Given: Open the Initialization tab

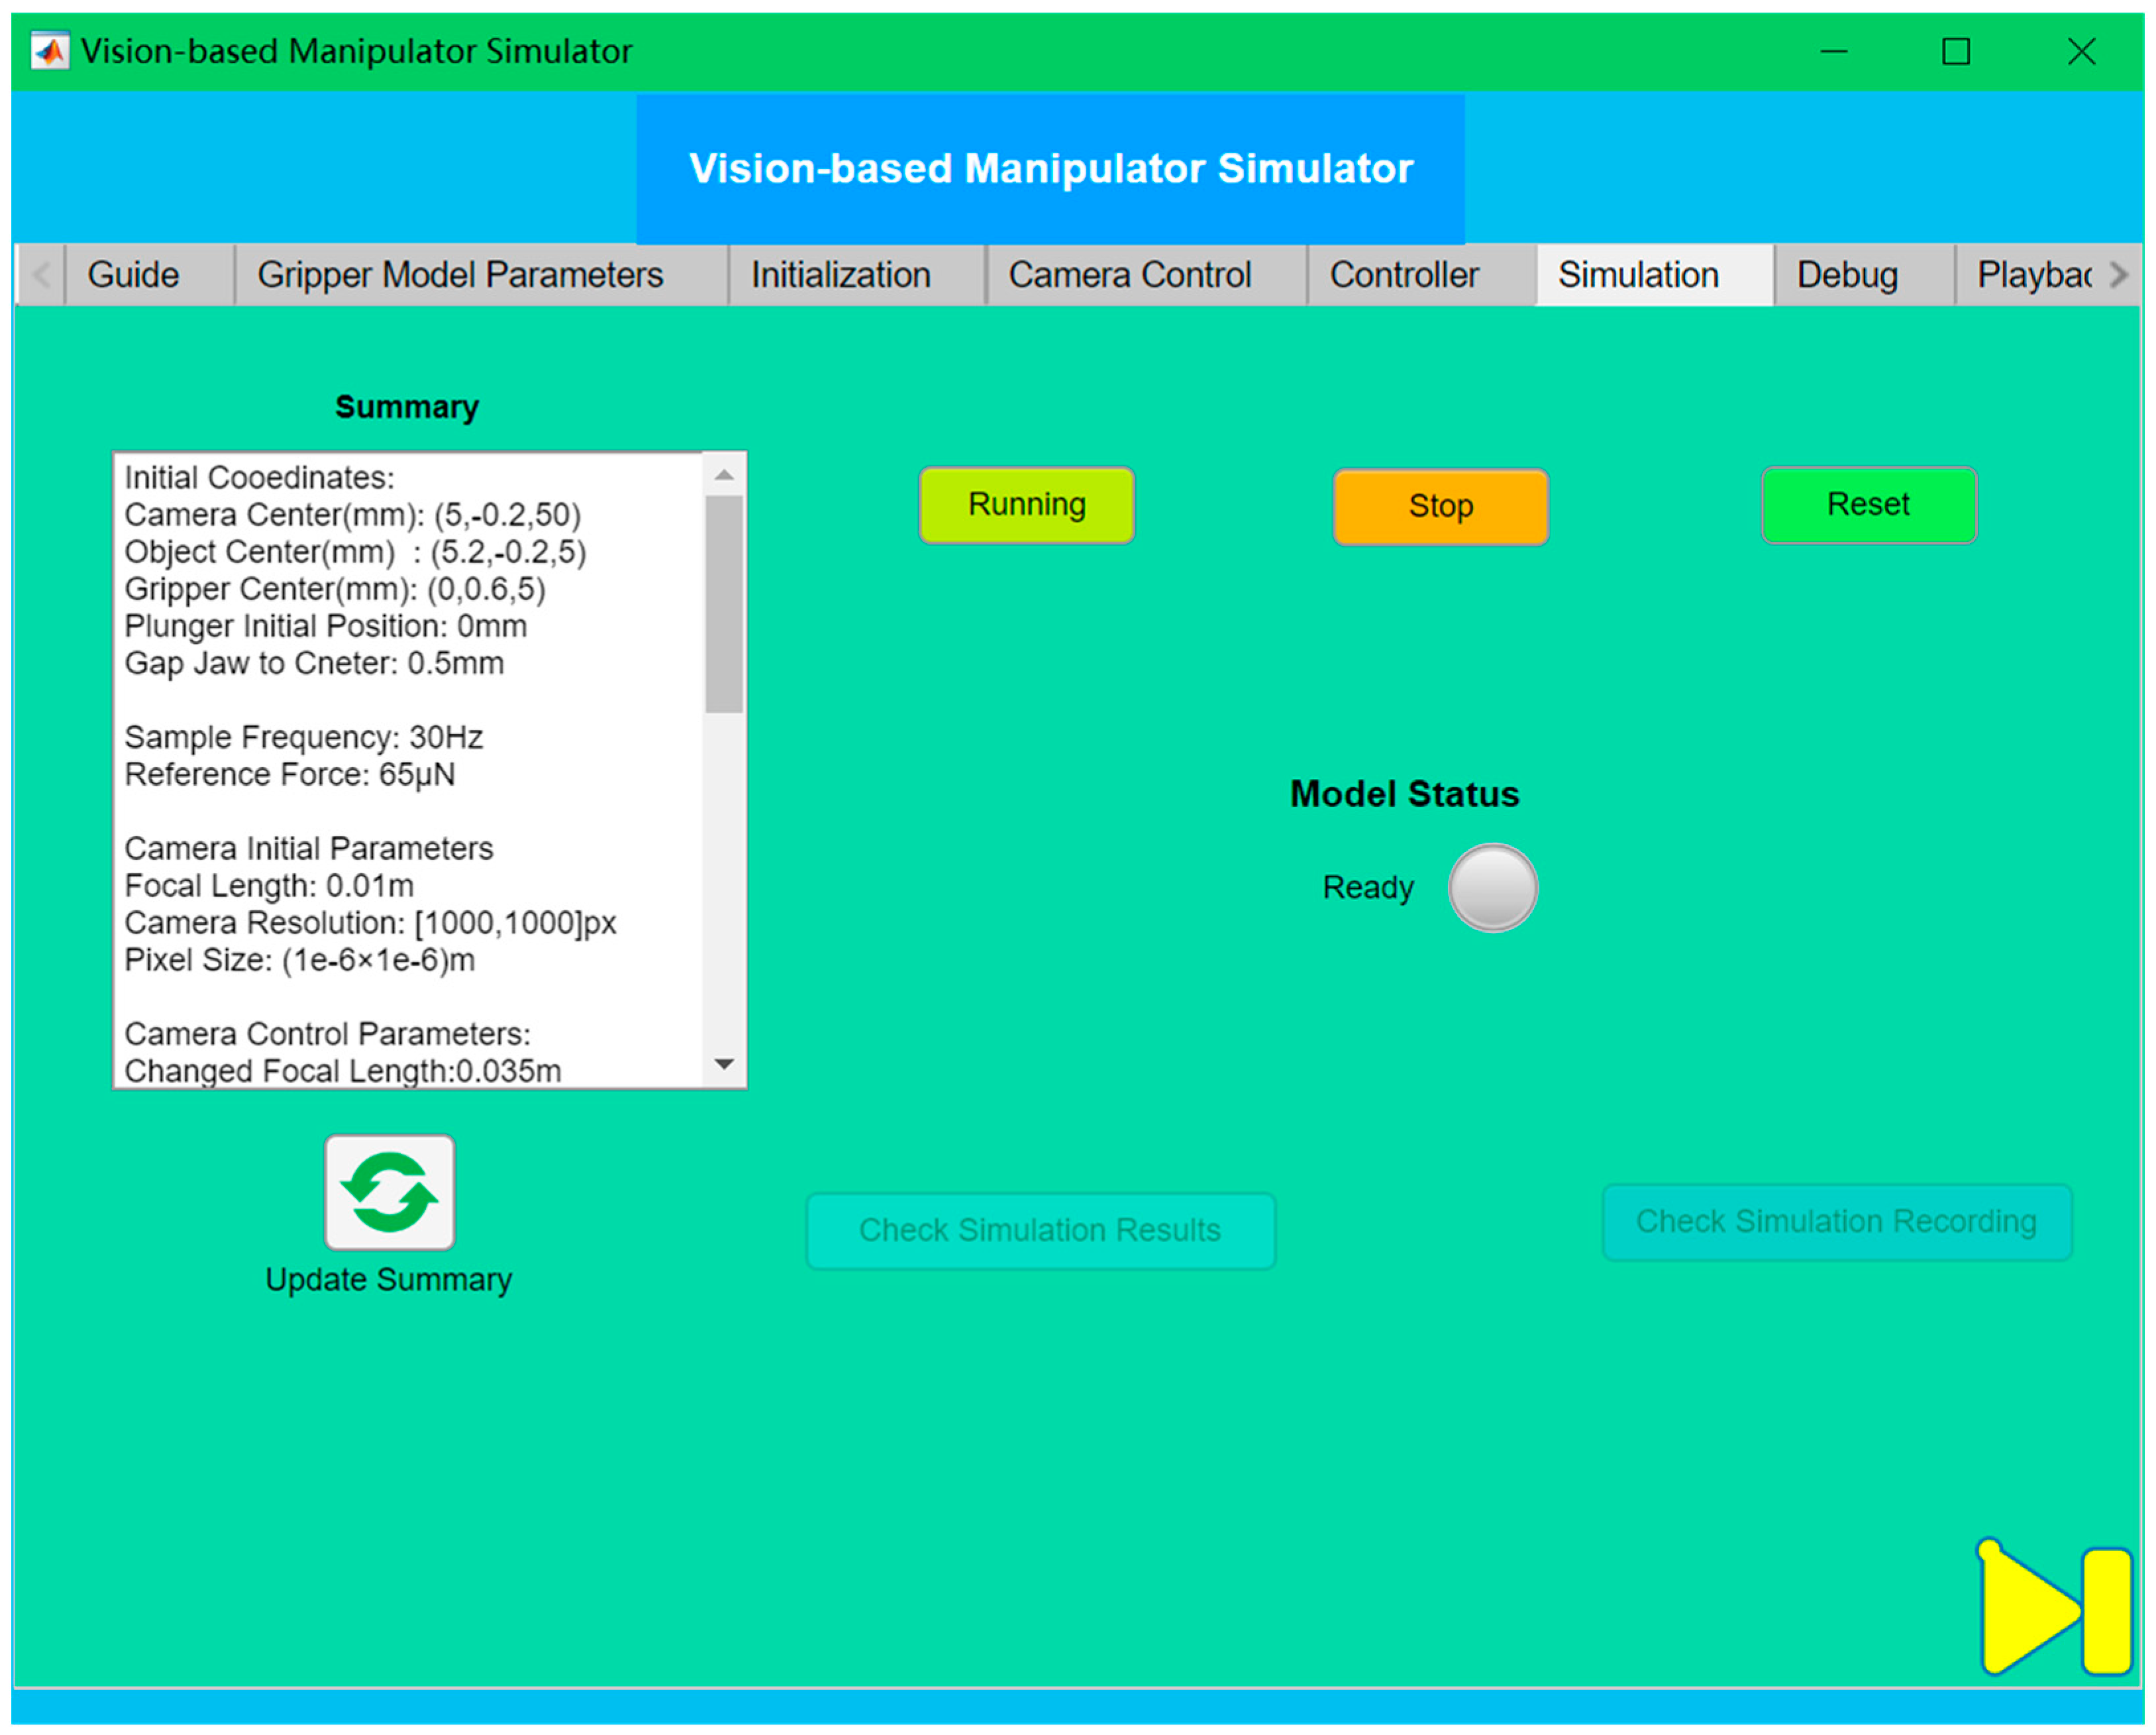Looking at the screenshot, I should click(x=840, y=275).
